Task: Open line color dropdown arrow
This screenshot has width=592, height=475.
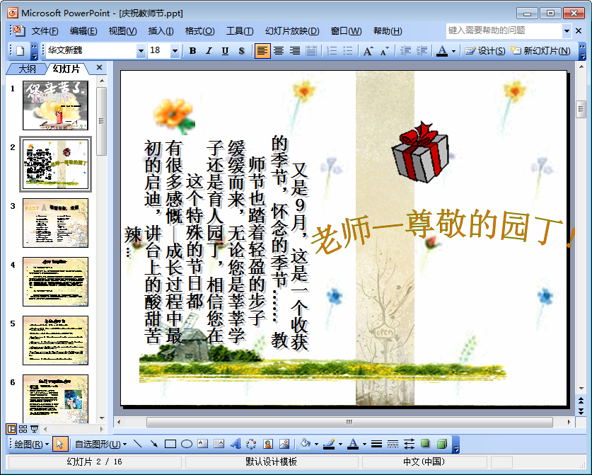Action: click(340, 444)
